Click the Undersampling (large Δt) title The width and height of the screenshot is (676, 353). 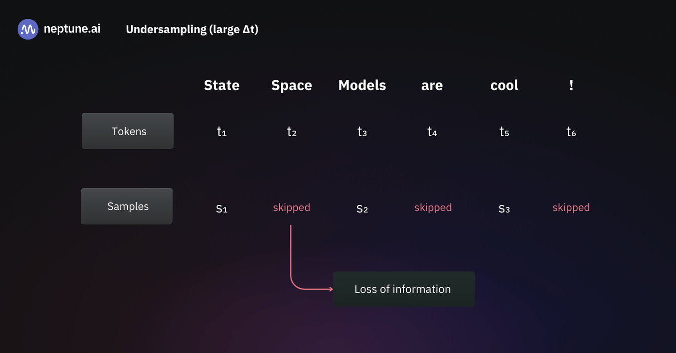[192, 29]
